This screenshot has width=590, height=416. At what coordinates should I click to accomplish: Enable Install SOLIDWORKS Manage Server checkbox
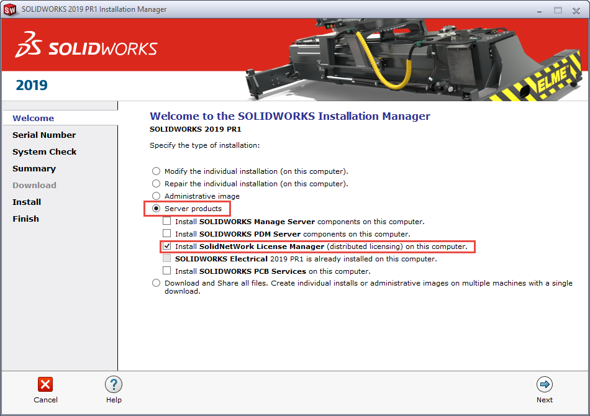(167, 222)
